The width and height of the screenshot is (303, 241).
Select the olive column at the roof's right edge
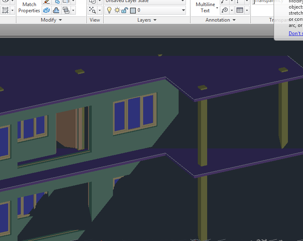pos(283,115)
